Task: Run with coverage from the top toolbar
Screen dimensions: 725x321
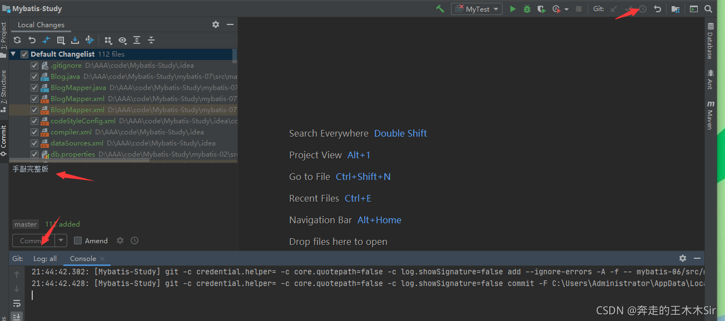Action: click(541, 9)
